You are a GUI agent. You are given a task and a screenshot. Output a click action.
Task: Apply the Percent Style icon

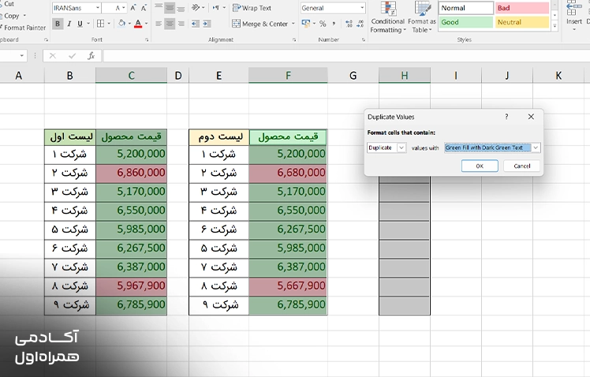pyautogui.click(x=323, y=24)
